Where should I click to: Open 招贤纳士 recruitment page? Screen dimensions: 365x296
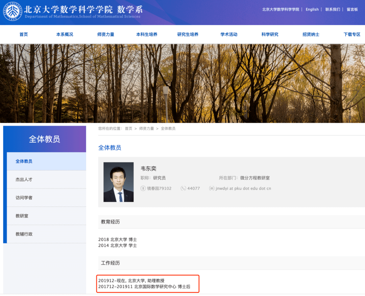tap(311, 34)
